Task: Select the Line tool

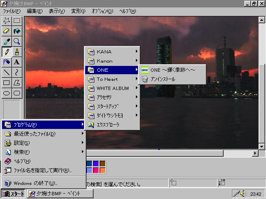Action: (x=7, y=73)
